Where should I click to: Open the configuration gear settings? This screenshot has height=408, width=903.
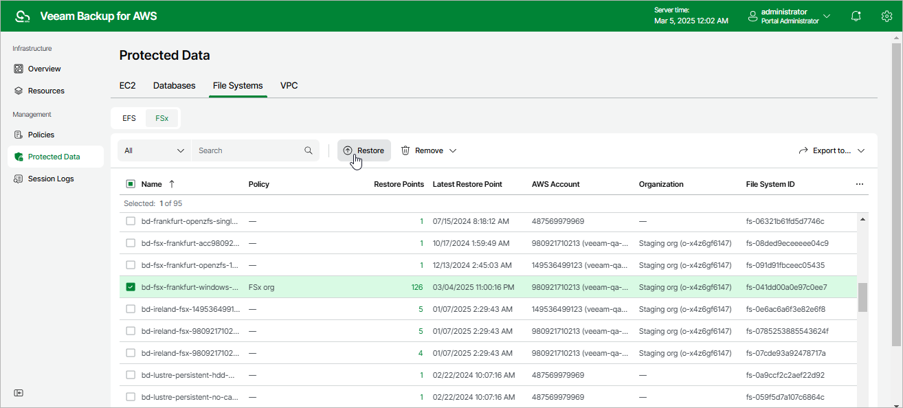[x=887, y=15]
